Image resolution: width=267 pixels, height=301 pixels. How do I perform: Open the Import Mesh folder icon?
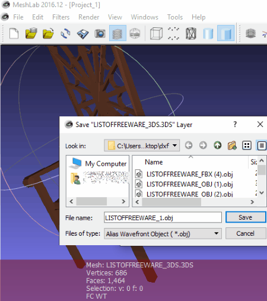pyautogui.click(x=48, y=33)
